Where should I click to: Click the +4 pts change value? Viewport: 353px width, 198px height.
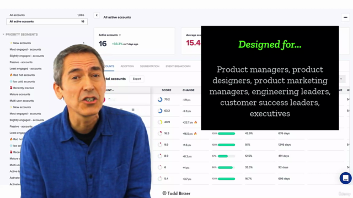(186, 168)
